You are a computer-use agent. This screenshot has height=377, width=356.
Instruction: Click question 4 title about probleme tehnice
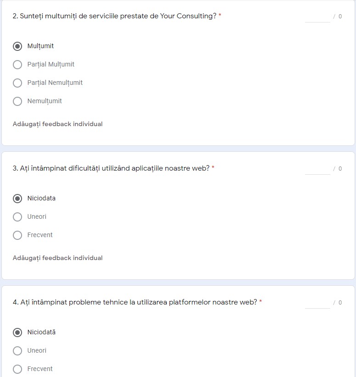(x=135, y=302)
